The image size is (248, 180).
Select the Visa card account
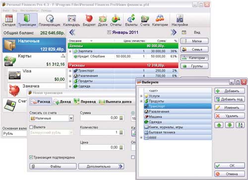pos(37,75)
